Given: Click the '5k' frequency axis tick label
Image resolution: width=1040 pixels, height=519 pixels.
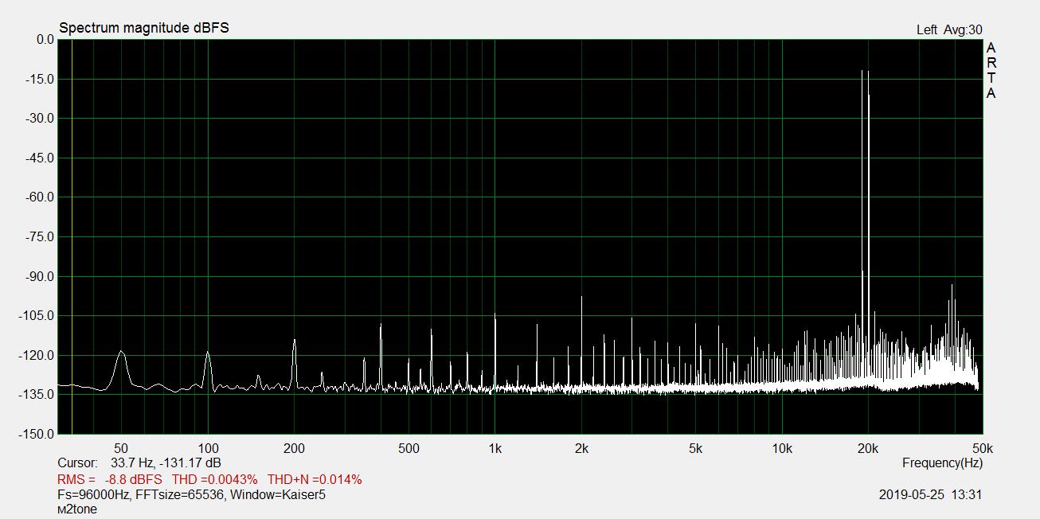Looking at the screenshot, I should [x=696, y=449].
